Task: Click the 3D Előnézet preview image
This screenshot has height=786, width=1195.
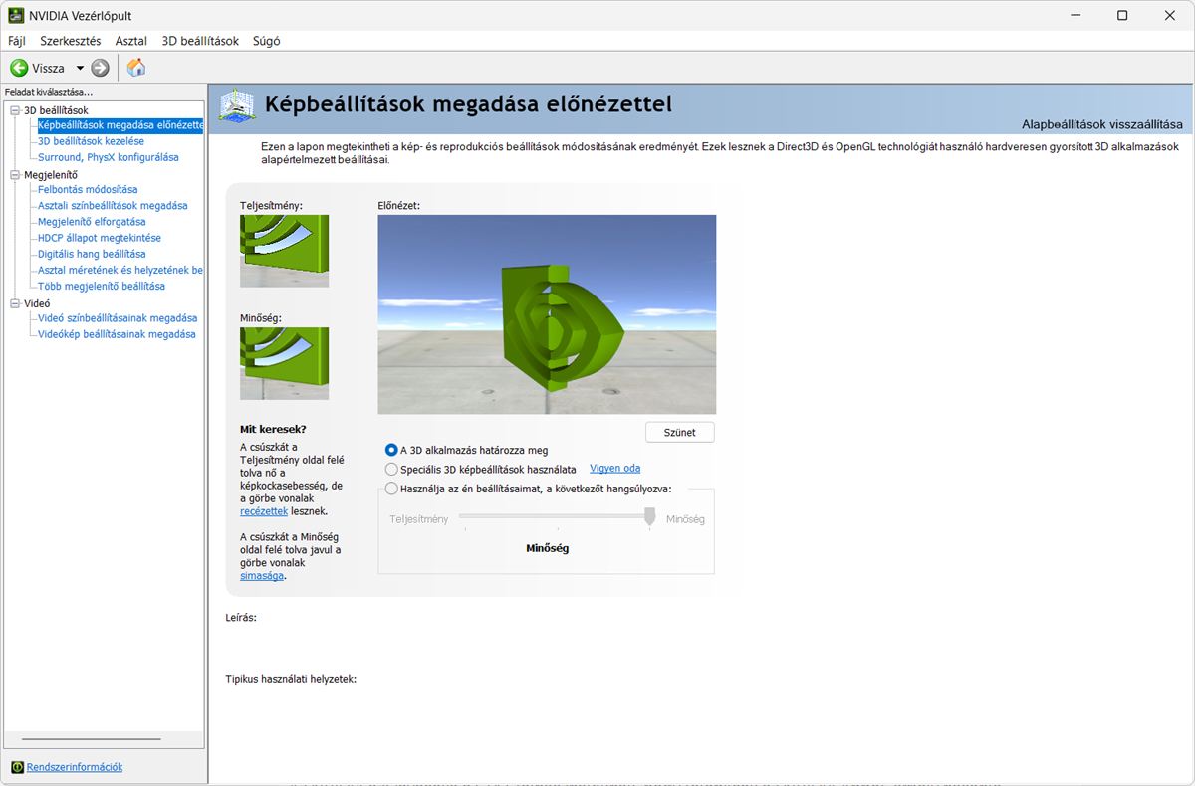Action: pyautogui.click(x=547, y=314)
